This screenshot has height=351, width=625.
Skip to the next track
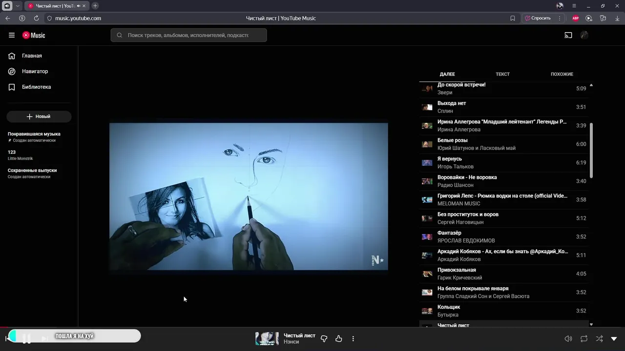click(x=44, y=338)
